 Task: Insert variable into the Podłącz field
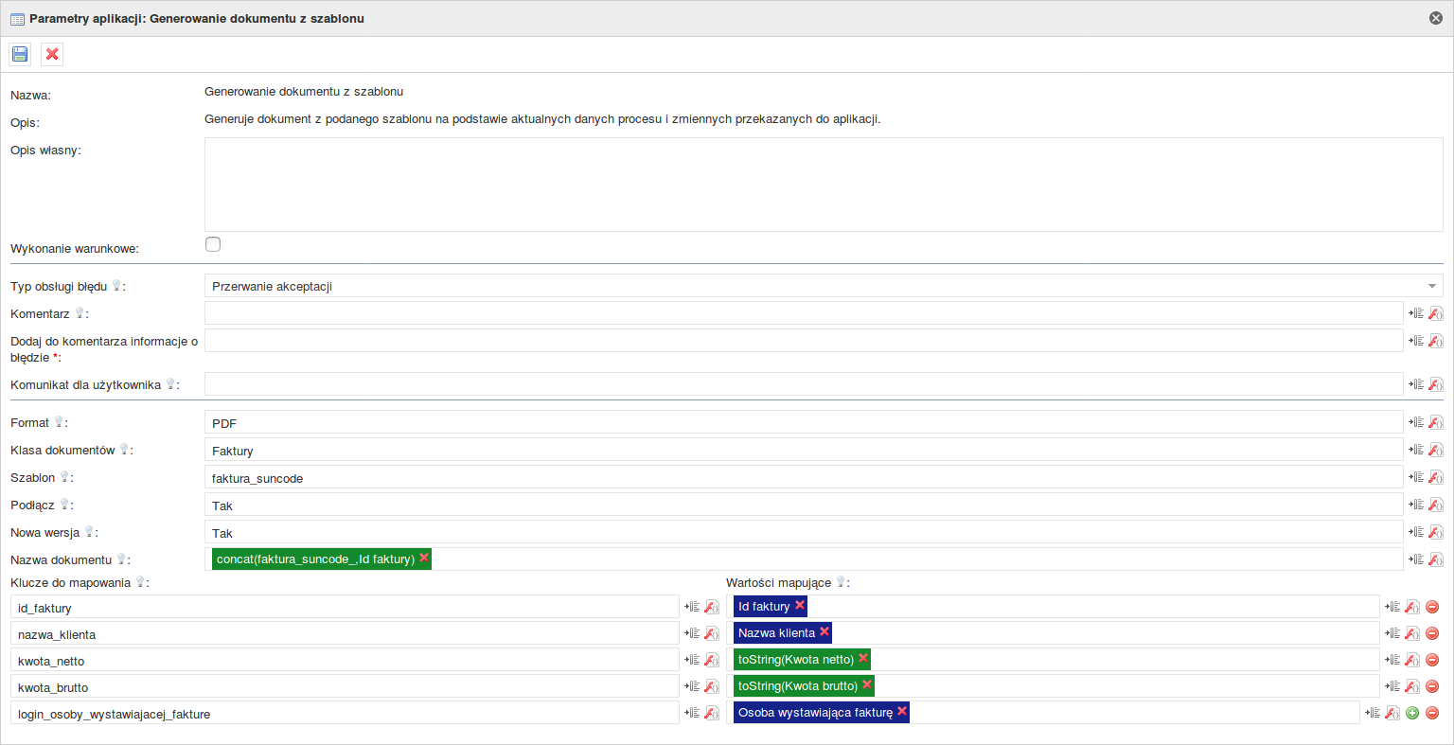pyautogui.click(x=1416, y=505)
